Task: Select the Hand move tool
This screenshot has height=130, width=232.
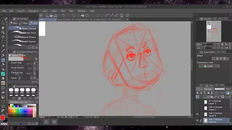Action: click(x=3, y=28)
